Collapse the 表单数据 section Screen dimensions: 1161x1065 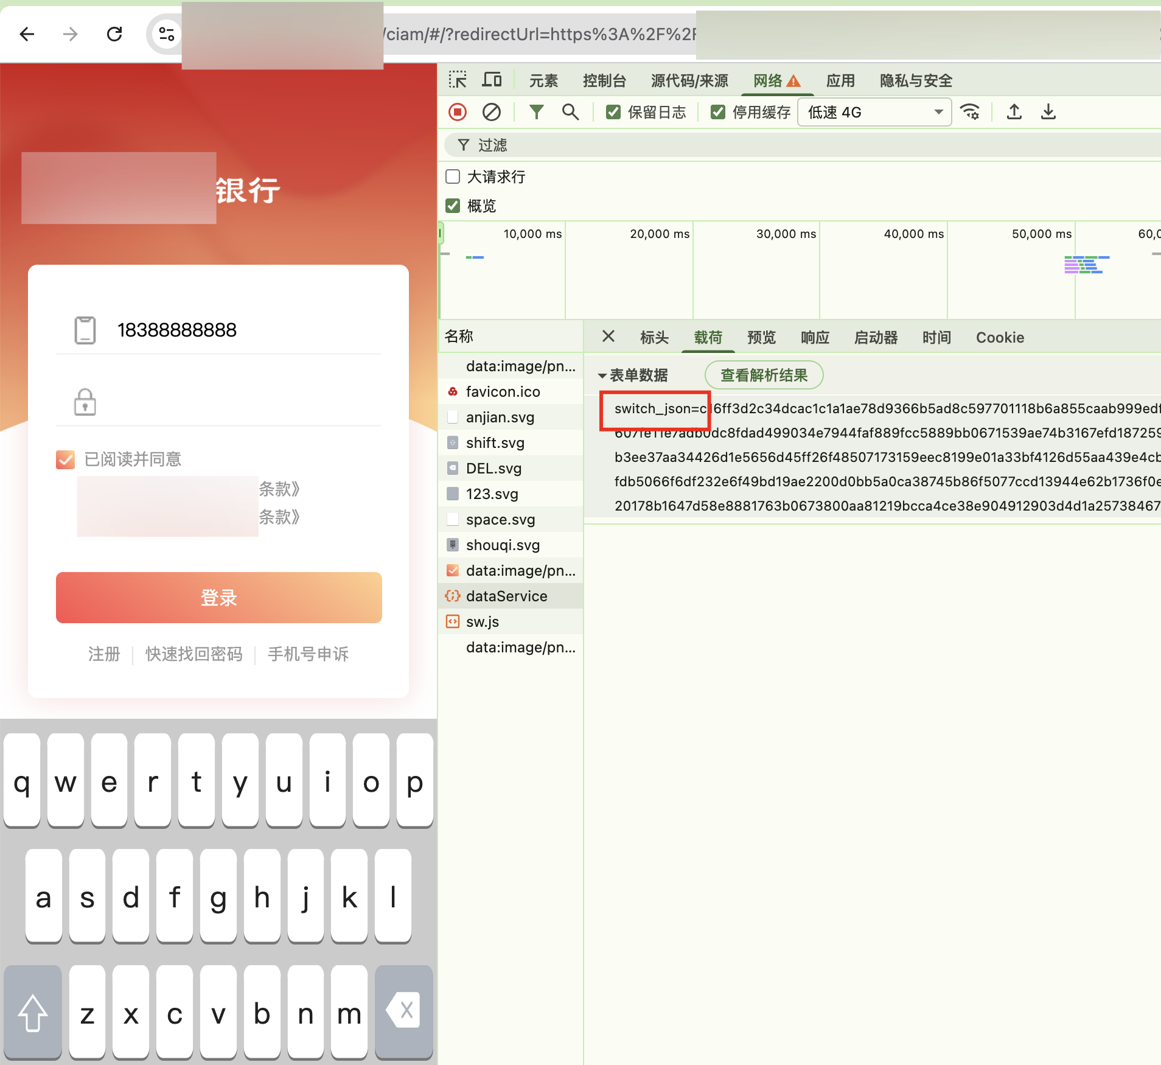pyautogui.click(x=602, y=375)
